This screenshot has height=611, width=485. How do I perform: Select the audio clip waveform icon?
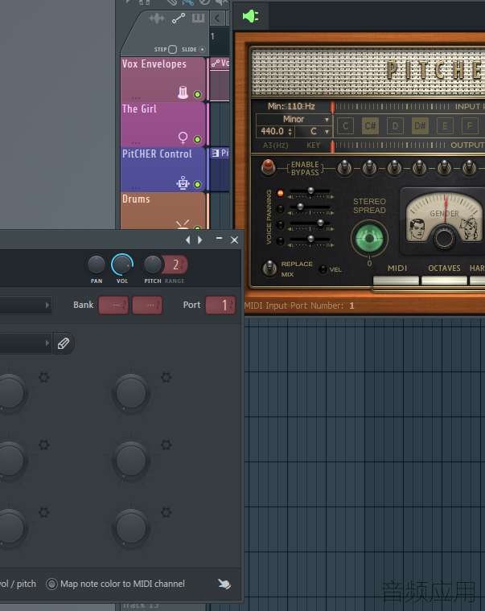(157, 18)
